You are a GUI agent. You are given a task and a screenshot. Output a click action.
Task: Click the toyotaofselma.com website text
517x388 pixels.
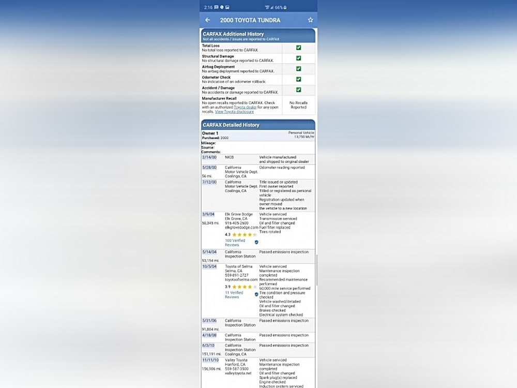241,280
